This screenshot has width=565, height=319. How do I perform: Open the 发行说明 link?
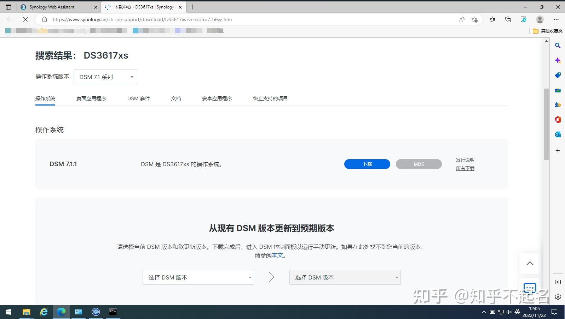[465, 160]
